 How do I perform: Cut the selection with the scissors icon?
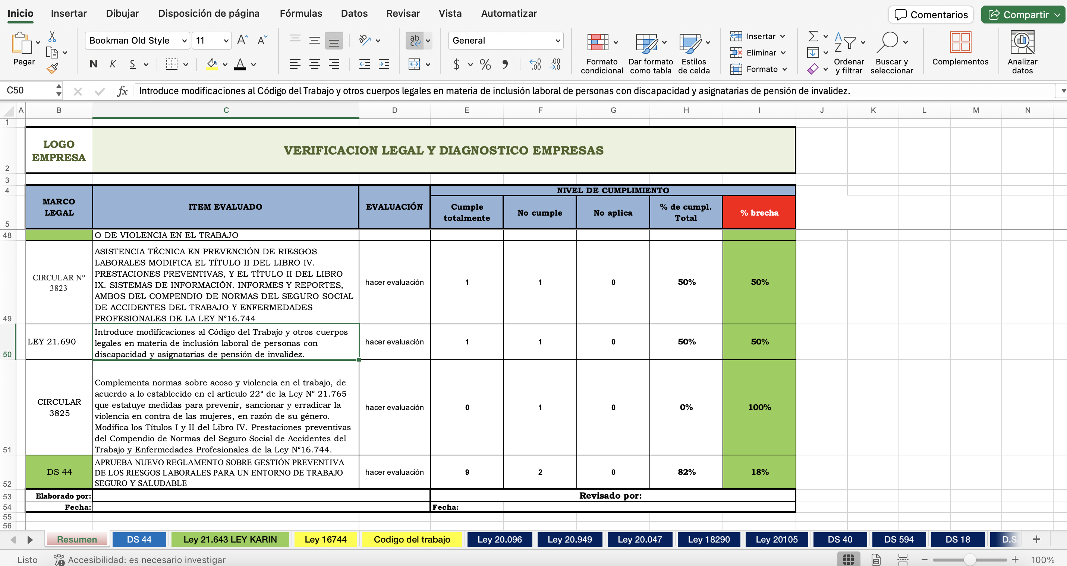pos(52,36)
